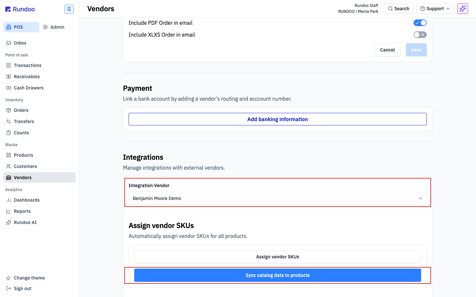
Task: Open the Support dropdown menu
Action: (x=435, y=9)
